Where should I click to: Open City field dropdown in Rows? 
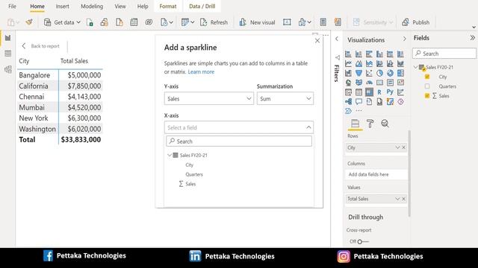397,147
